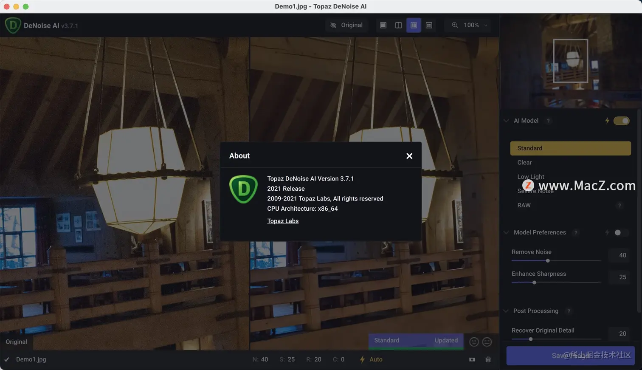Click the C: 0 color value
Screen dimensions: 642x370
(x=339, y=359)
